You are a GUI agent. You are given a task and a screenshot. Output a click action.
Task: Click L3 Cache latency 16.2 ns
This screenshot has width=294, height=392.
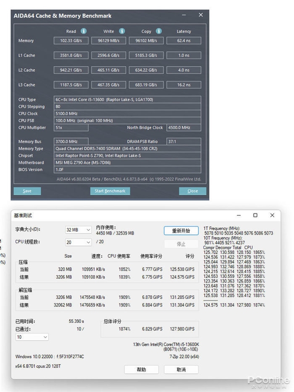click(x=184, y=85)
